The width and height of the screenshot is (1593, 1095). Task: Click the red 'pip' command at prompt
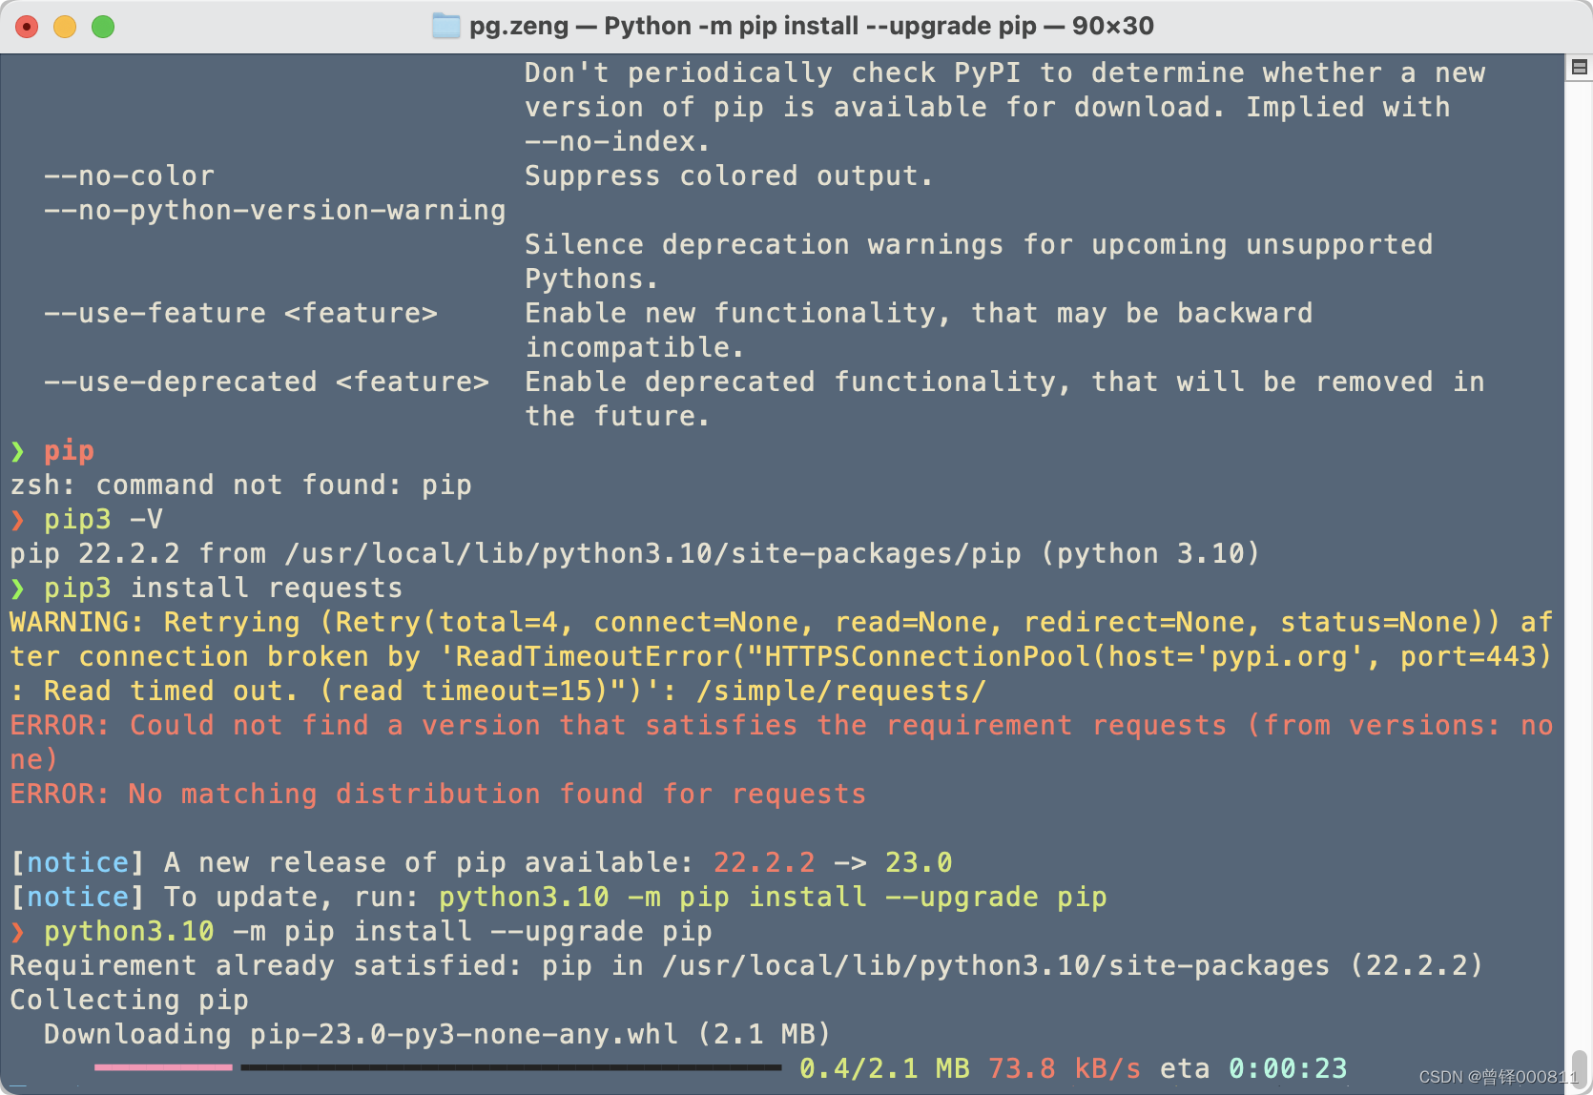(69, 451)
